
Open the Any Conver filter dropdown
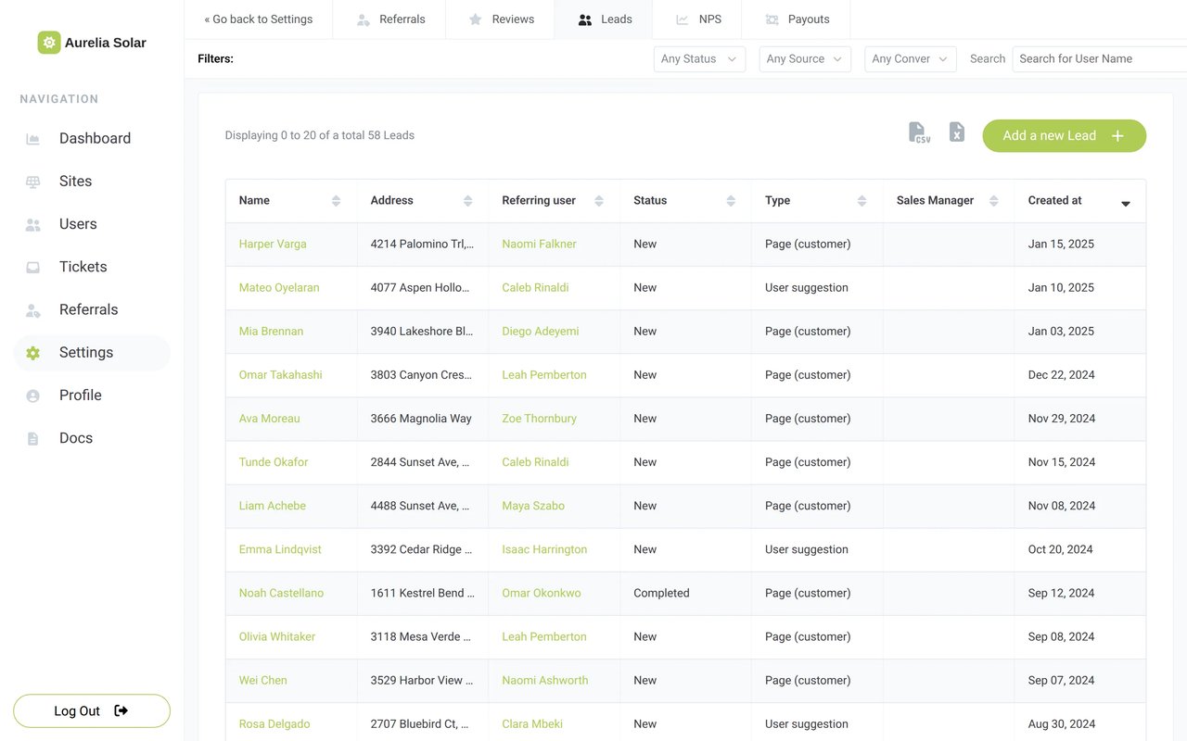pos(911,58)
